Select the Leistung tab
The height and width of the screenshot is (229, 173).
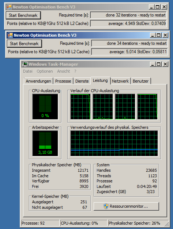tap(100, 80)
